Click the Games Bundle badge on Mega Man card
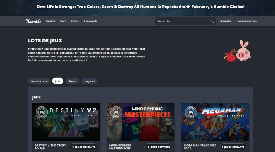Image resolution: width=275 pixels, height=152 pixels. (191, 112)
